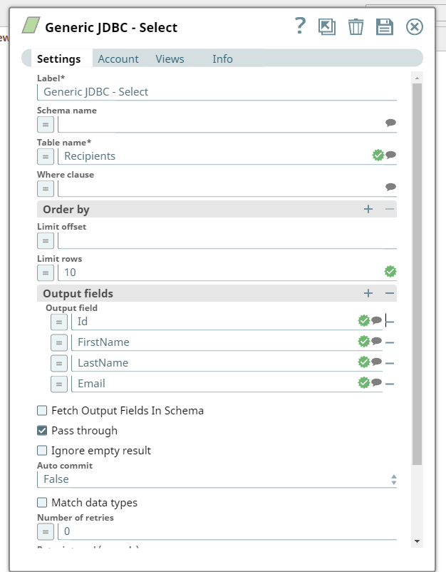
Task: Open suggestion list for Email field
Action: pyautogui.click(x=377, y=383)
